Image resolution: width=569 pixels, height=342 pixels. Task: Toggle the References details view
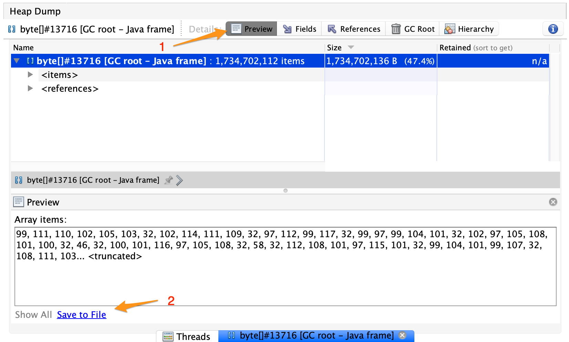[354, 29]
